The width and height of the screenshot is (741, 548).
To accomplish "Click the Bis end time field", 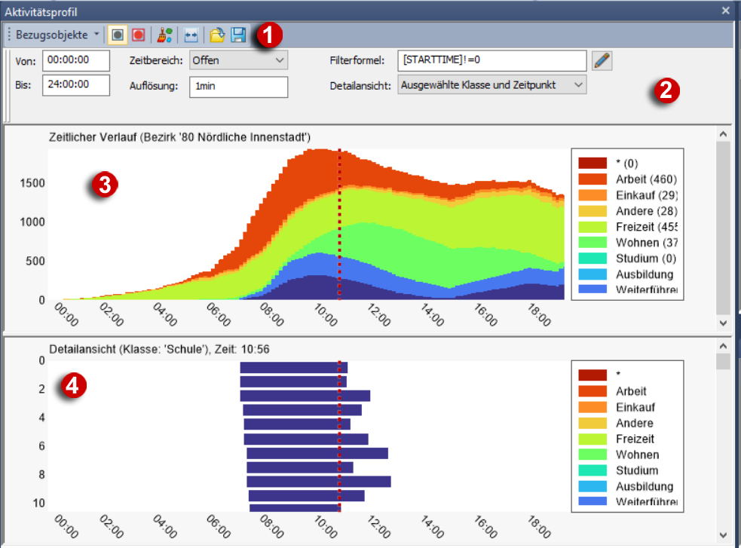I will click(76, 85).
